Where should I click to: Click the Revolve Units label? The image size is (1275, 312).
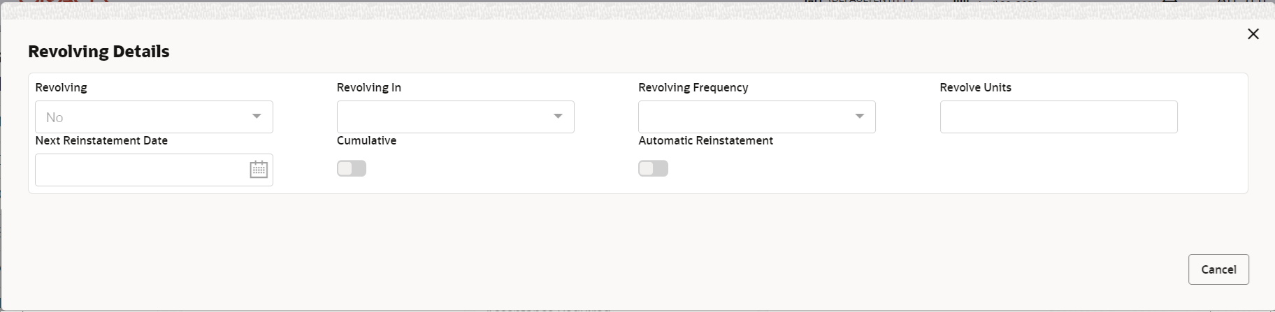click(x=975, y=87)
